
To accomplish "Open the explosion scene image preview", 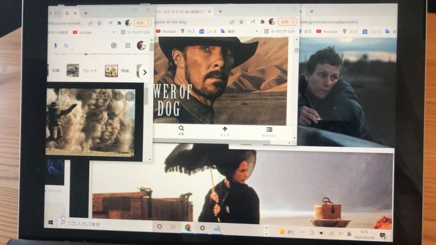I will (x=90, y=122).
